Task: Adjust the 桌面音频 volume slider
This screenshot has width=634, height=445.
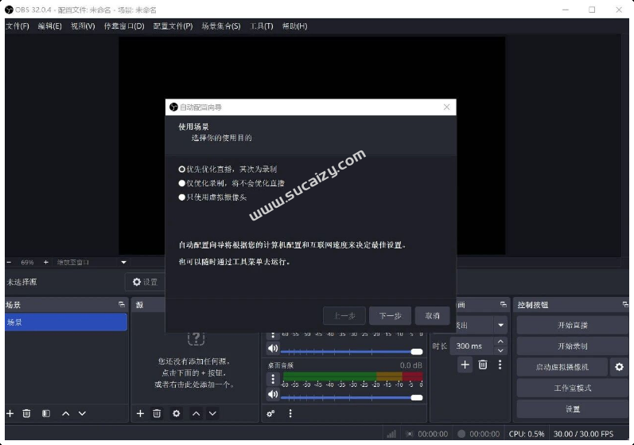Action: click(352, 398)
